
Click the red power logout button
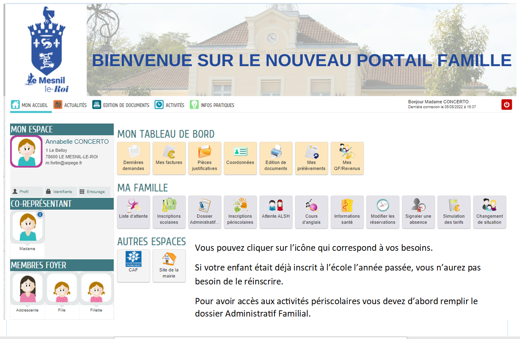(x=506, y=104)
